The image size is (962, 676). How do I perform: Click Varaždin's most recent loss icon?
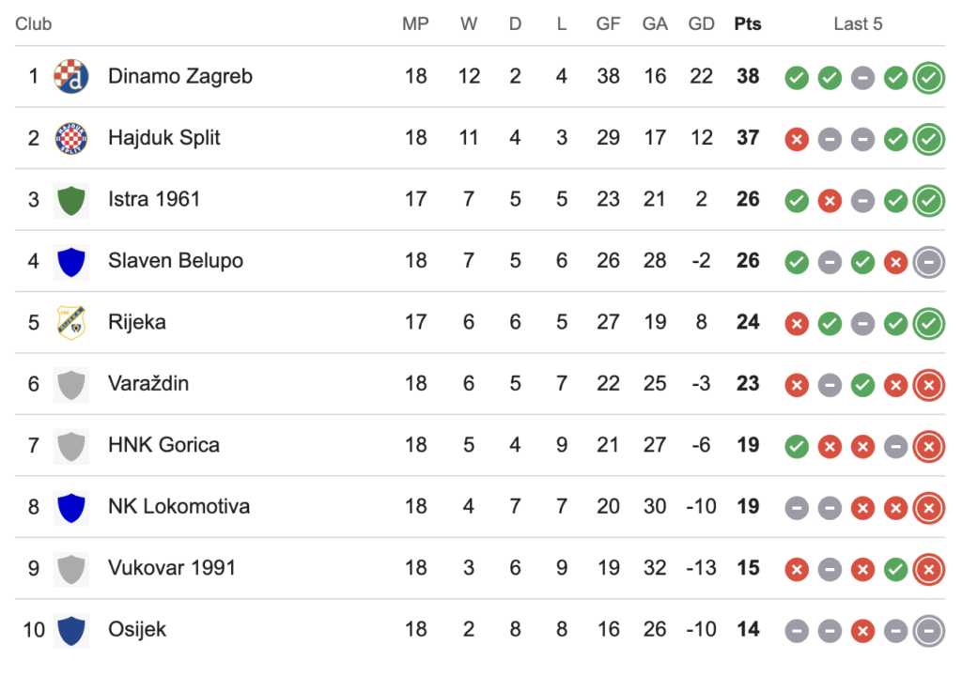(x=929, y=384)
